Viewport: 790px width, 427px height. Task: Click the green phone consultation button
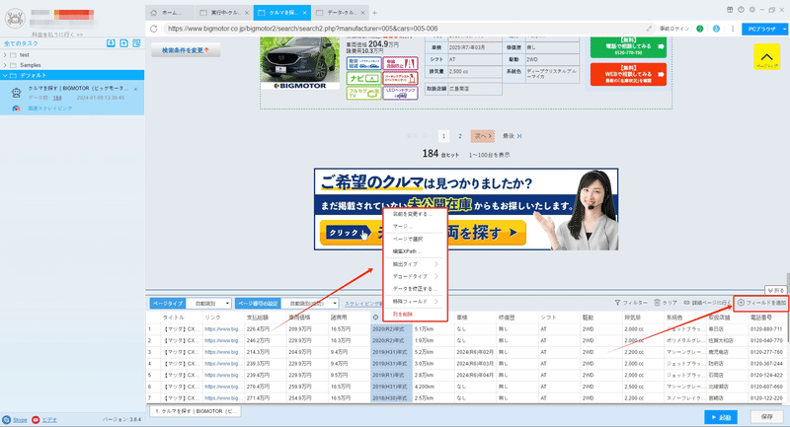click(628, 46)
